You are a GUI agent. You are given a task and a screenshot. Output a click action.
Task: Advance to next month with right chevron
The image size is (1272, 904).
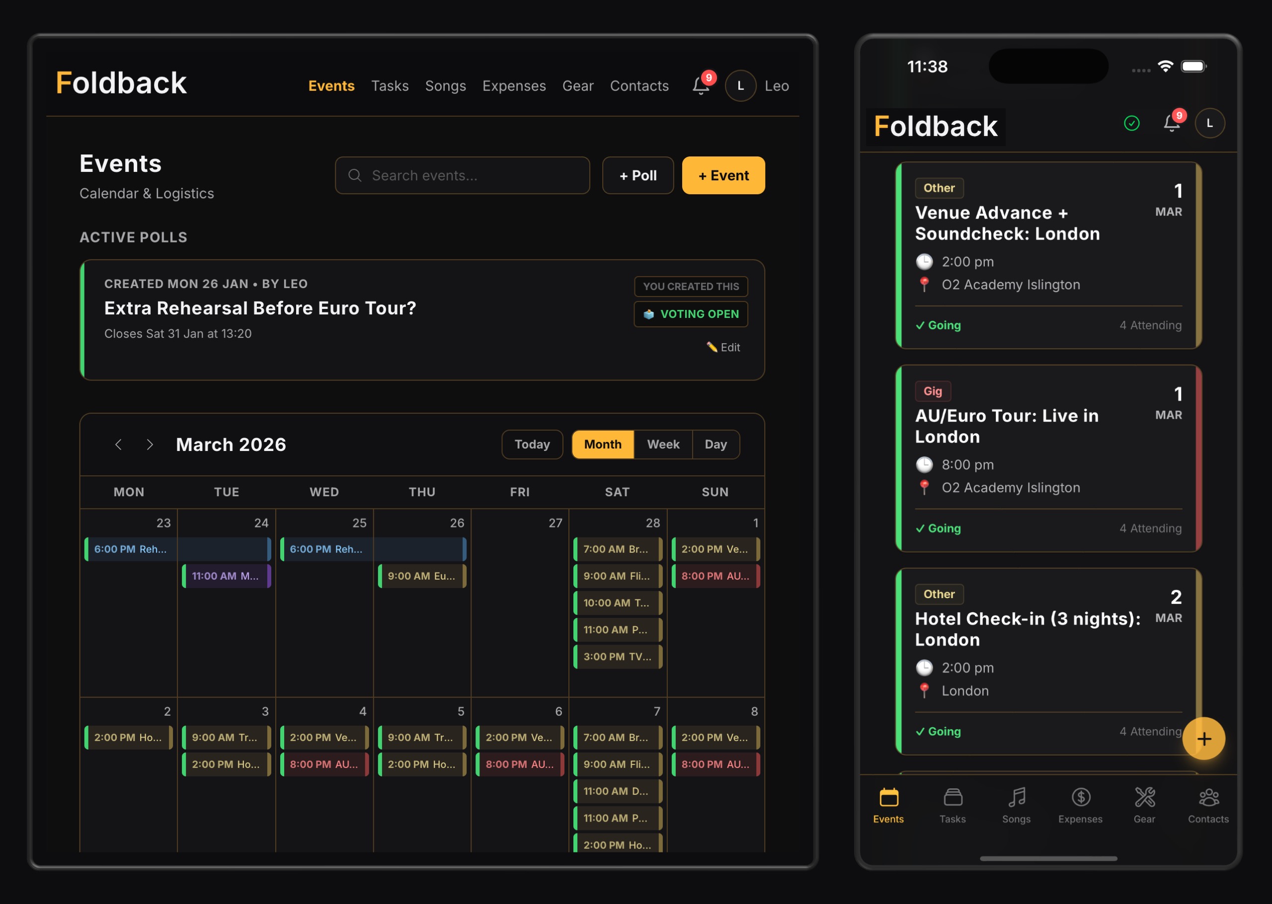[149, 444]
